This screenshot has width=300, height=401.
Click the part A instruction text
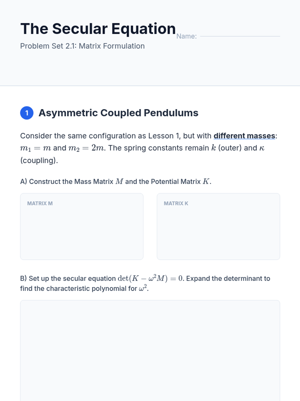click(x=115, y=181)
